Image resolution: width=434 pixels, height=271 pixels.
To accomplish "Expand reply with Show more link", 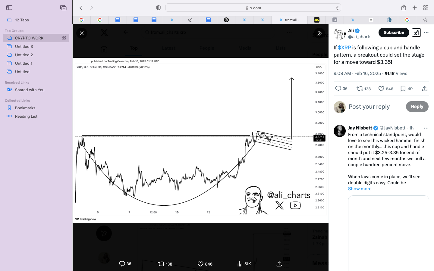I will click(x=360, y=189).
